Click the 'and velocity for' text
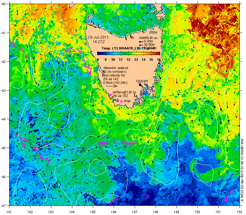This screenshot has width=246, height=215. click(x=114, y=75)
